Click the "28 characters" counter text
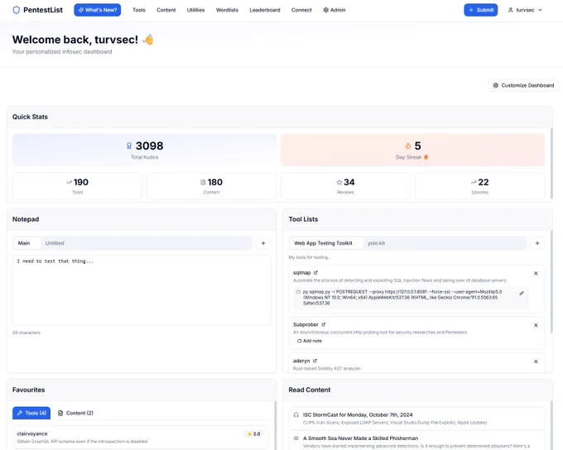Screen dimensions: 563x450 26,333
